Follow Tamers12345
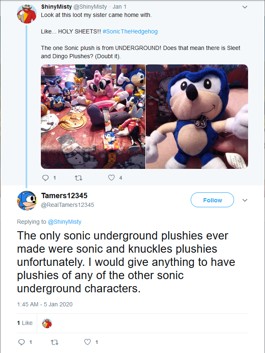The height and width of the screenshot is (353, 265). [x=212, y=200]
